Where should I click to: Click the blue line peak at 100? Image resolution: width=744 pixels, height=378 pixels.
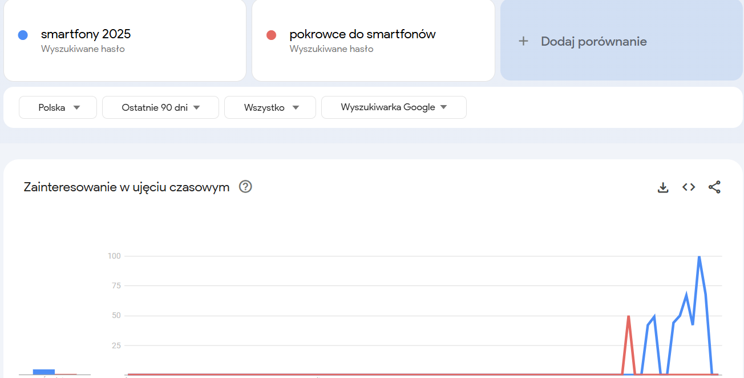699,257
